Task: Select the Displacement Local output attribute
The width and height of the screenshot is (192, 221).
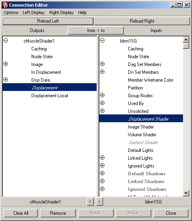Action: tap(50, 96)
